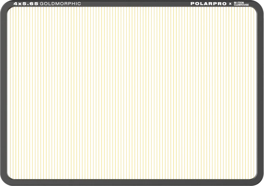This screenshot has width=264, height=186.
Task: Click the stylized O in MOTION
Action: tap(237, 3)
